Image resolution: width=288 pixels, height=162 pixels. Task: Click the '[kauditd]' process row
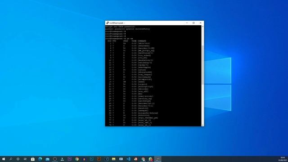point(128,108)
